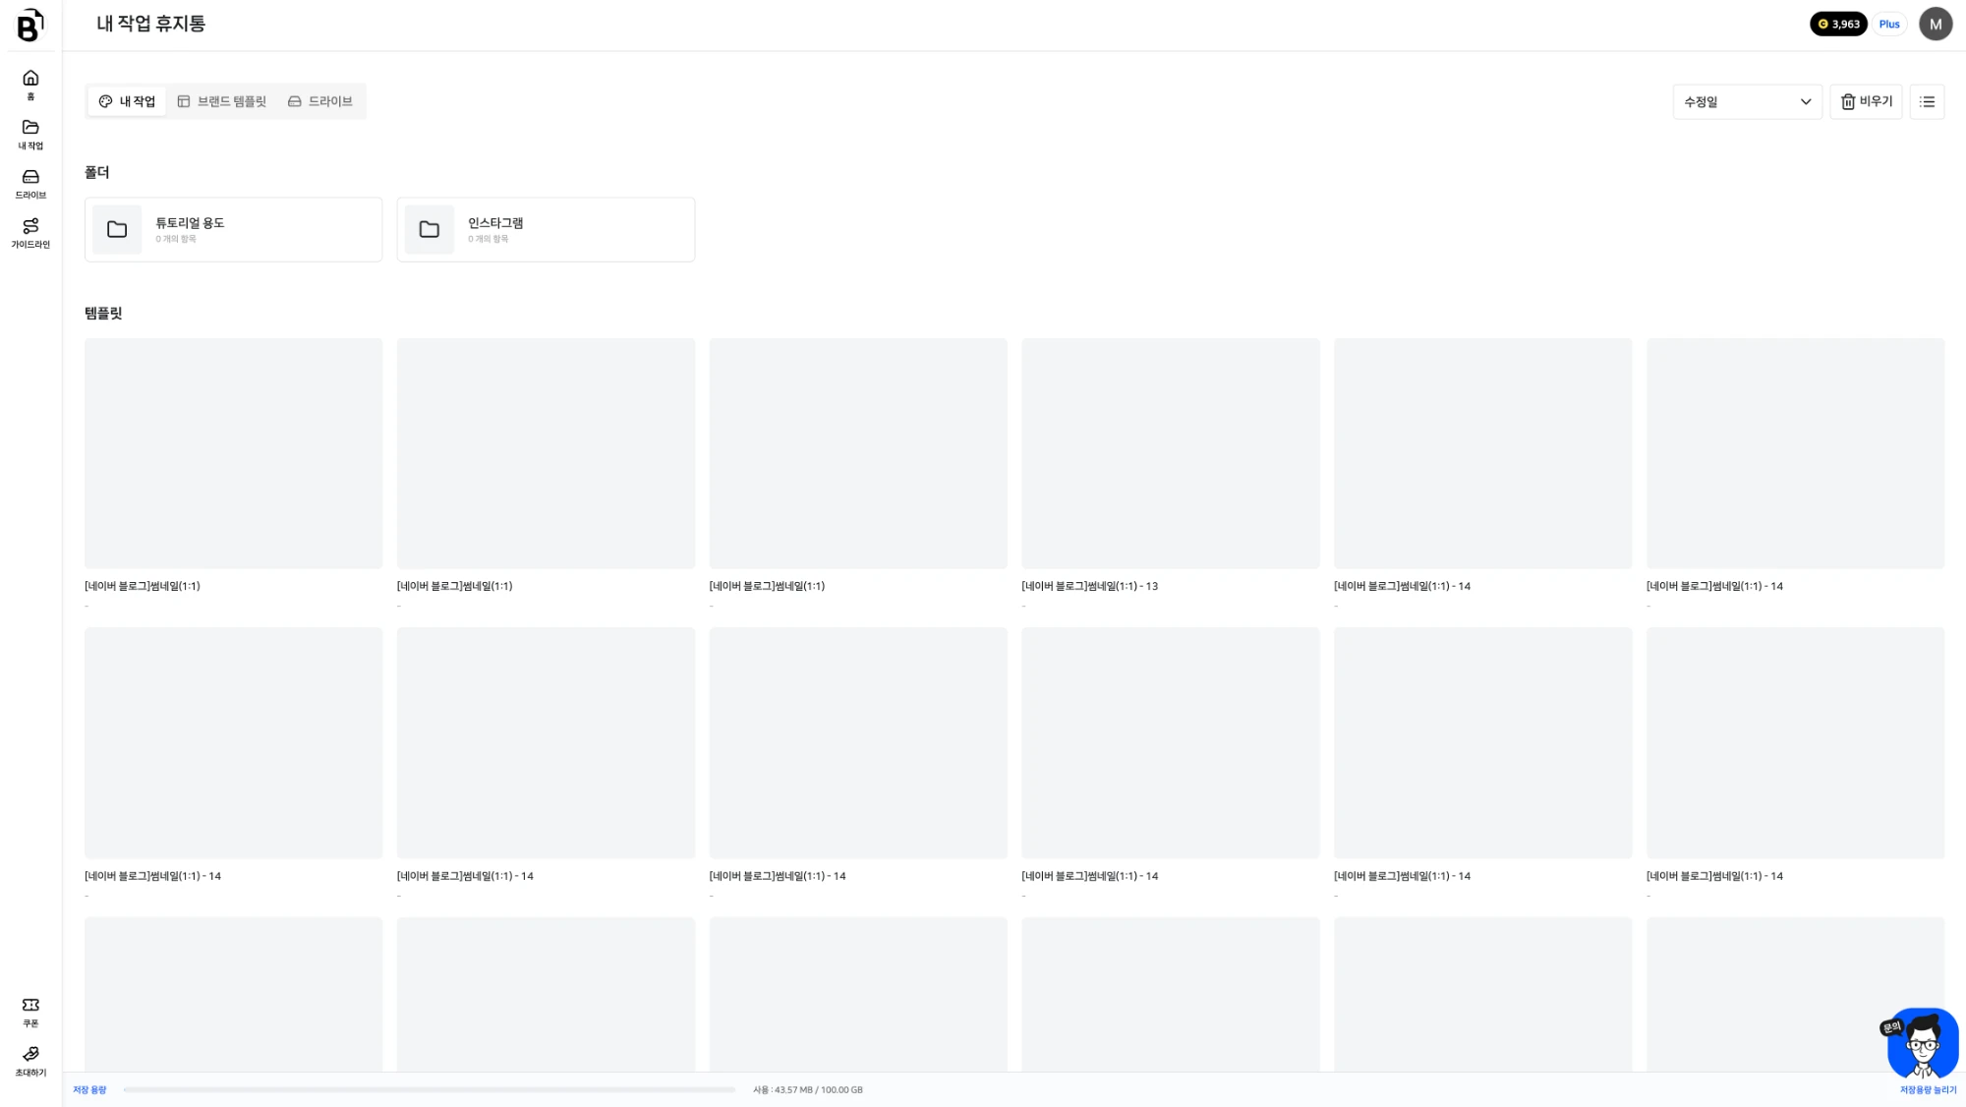Click the B logo in the sidebar

click(30, 25)
